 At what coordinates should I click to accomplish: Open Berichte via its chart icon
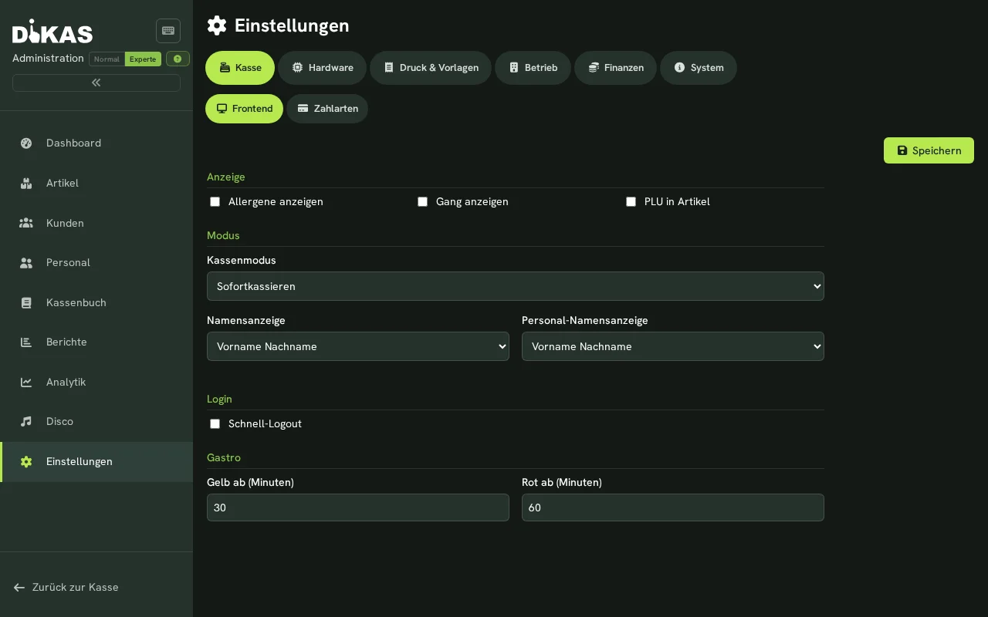pos(26,342)
